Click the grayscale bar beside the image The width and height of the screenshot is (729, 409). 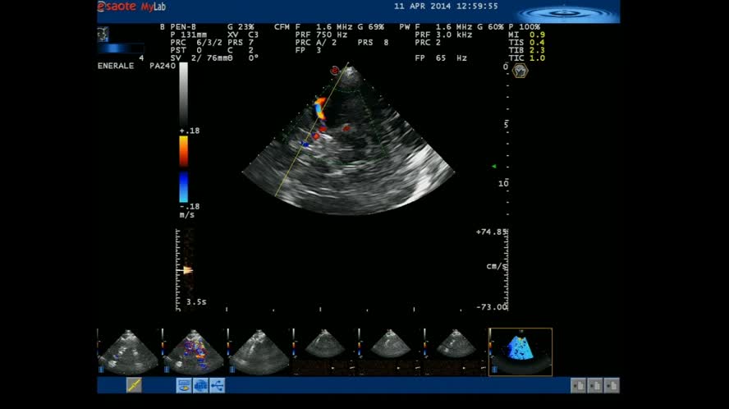click(x=184, y=94)
